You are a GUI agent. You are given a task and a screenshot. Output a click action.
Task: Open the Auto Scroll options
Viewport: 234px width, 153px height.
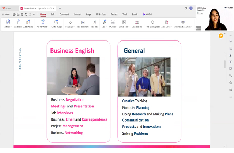tap(172, 27)
